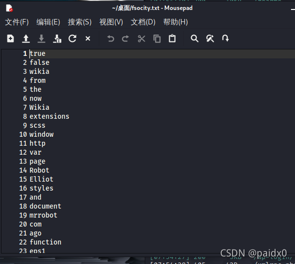The width and height of the screenshot is (295, 264).
Task: Click lowercase 'wikia' on line 3
Action: 39,71
